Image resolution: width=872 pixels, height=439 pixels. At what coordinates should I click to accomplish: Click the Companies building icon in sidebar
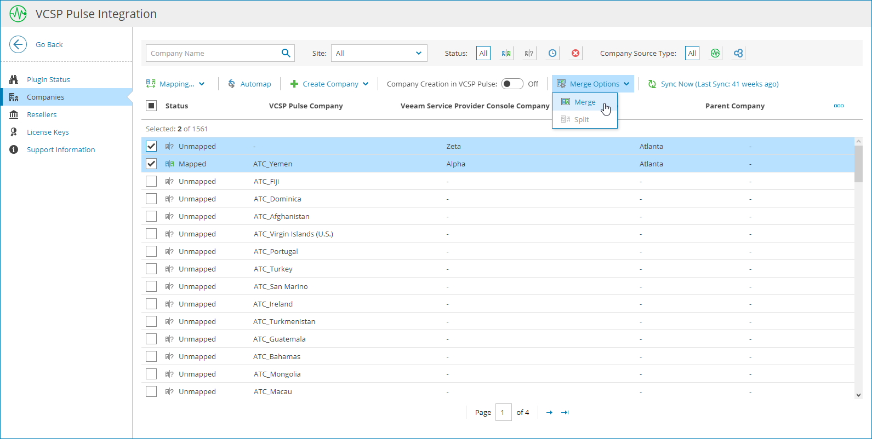(x=14, y=97)
